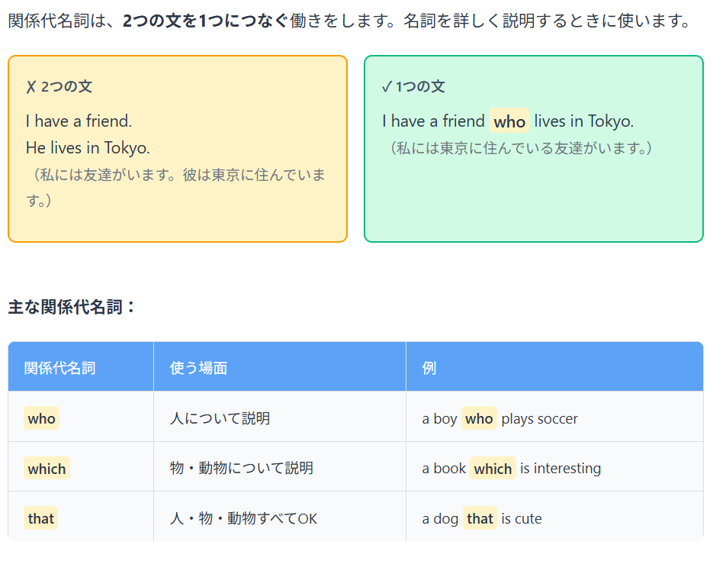This screenshot has width=713, height=561.
Task: Click the 例 column header
Action: pos(429,368)
